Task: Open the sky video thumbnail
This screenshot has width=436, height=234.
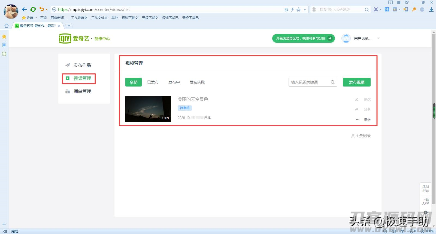Action: (148, 109)
